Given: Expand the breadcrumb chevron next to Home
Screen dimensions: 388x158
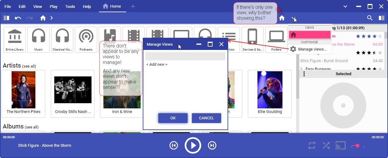Looking at the screenshot, I should (52, 18).
